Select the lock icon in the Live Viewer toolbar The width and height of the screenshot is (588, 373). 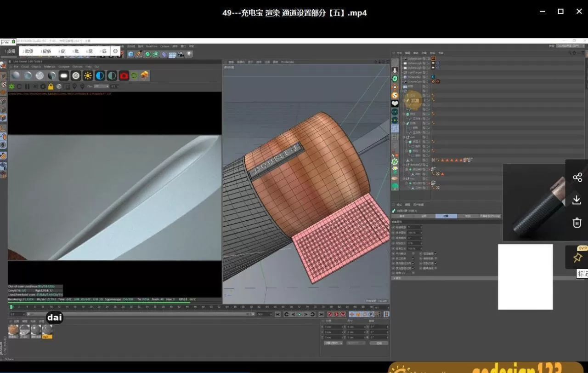tap(51, 86)
